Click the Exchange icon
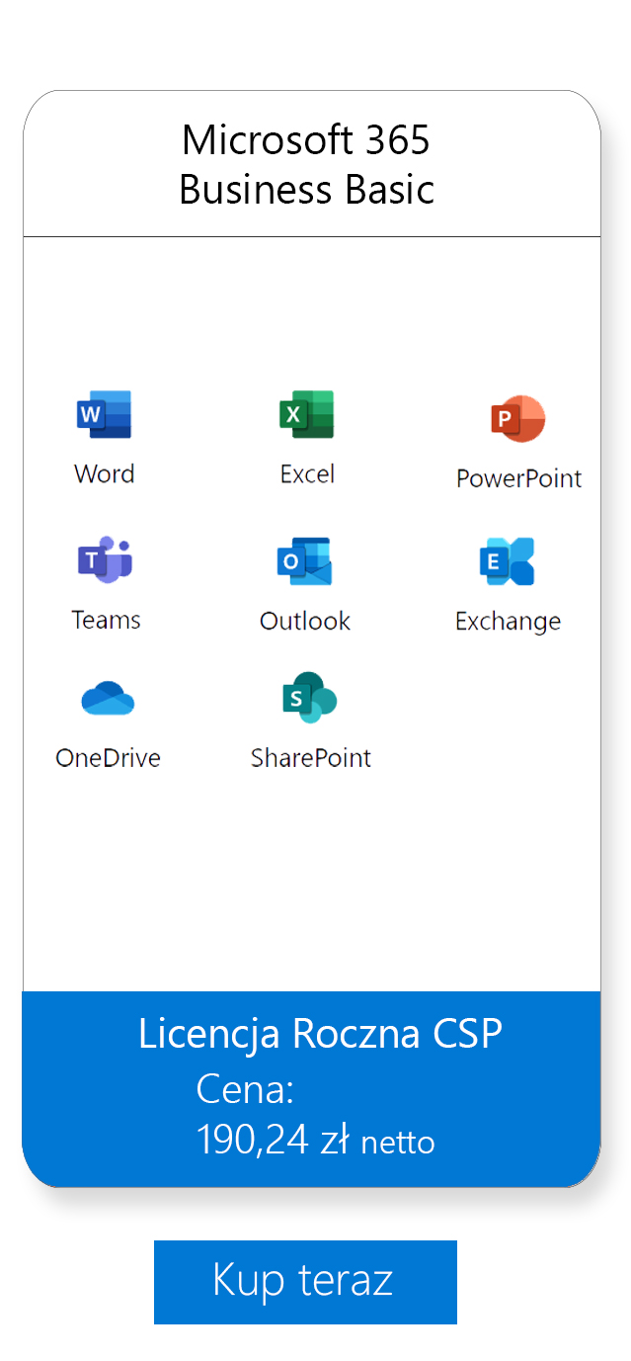The height and width of the screenshot is (1361, 631). (x=507, y=561)
